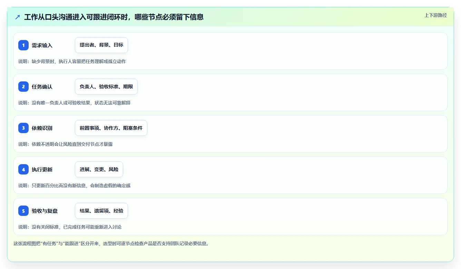This screenshot has width=461, height=269.
Task: Click the footer summary starting 这张流程图把
Action: point(111,243)
